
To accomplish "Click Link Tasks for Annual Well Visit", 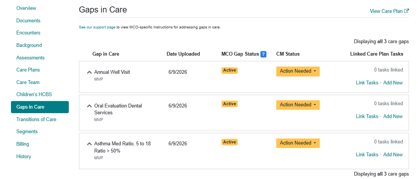I will [367, 83].
